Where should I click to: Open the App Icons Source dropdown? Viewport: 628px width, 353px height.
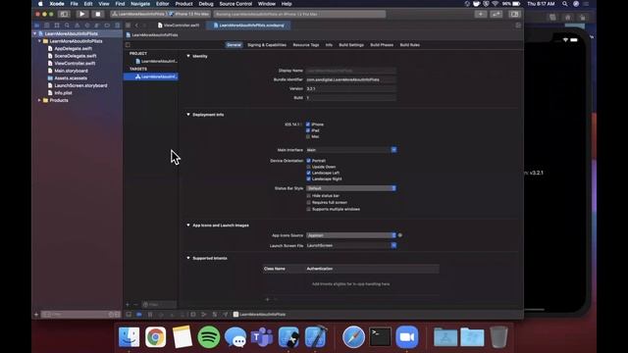click(x=351, y=235)
